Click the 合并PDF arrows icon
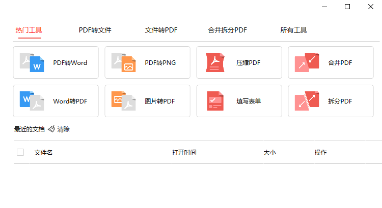 click(x=307, y=62)
